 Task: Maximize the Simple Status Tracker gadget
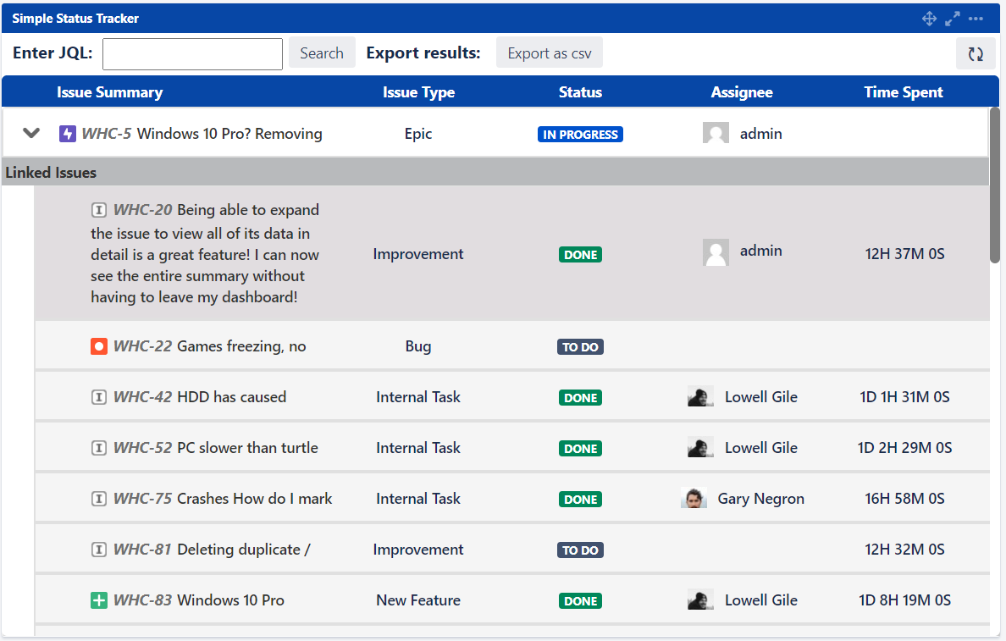click(x=952, y=19)
